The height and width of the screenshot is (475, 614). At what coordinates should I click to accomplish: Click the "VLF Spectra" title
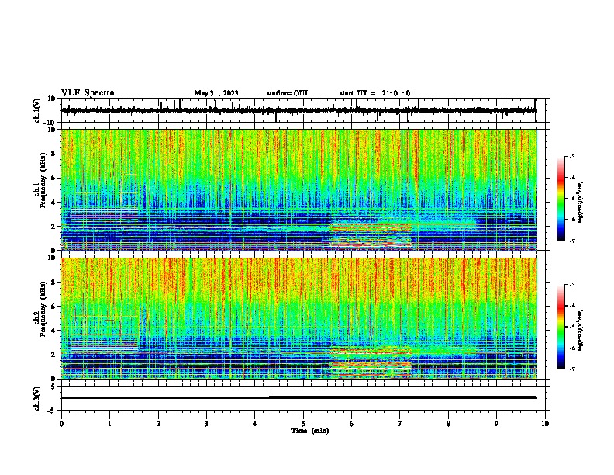[x=88, y=93]
